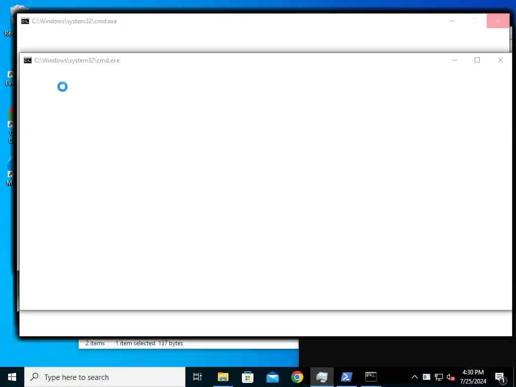Open File Explorer from the taskbar
Viewport: 516px width, 387px height.
point(223,377)
